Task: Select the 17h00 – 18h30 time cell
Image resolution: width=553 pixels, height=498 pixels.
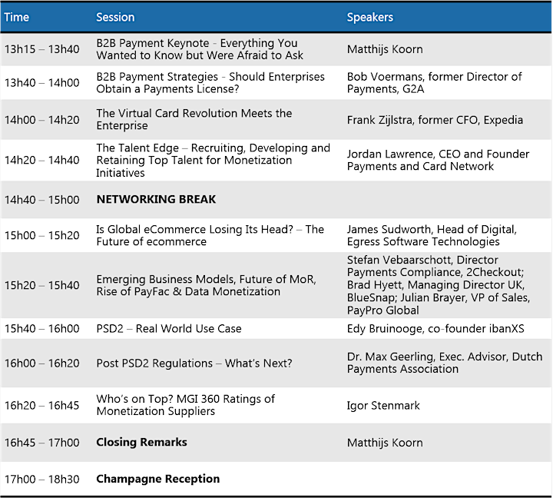Action: [42, 480]
